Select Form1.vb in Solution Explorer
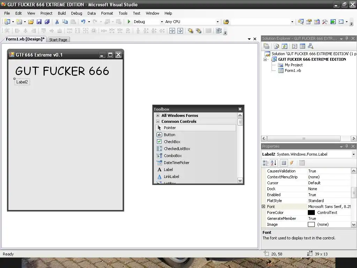 (x=293, y=70)
